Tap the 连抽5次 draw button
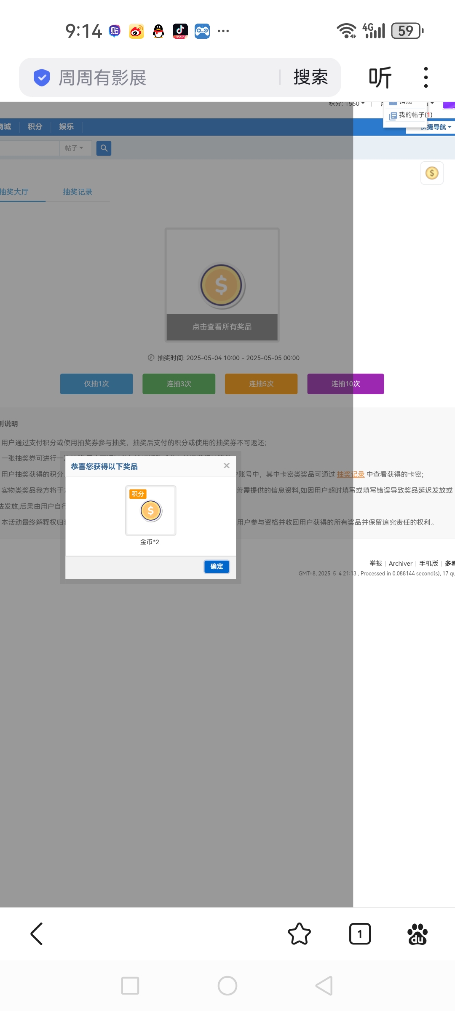Viewport: 455px width, 1011px height. (261, 384)
